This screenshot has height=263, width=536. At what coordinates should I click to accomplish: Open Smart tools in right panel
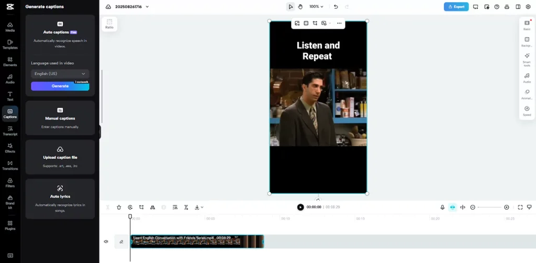527,58
